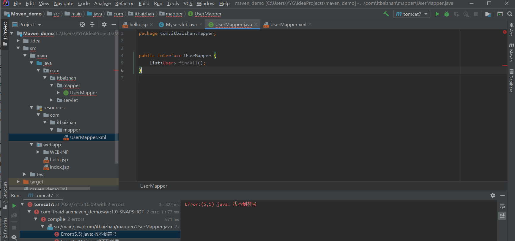Open the Run panel settings gear
This screenshot has height=241, width=515.
[x=493, y=195]
